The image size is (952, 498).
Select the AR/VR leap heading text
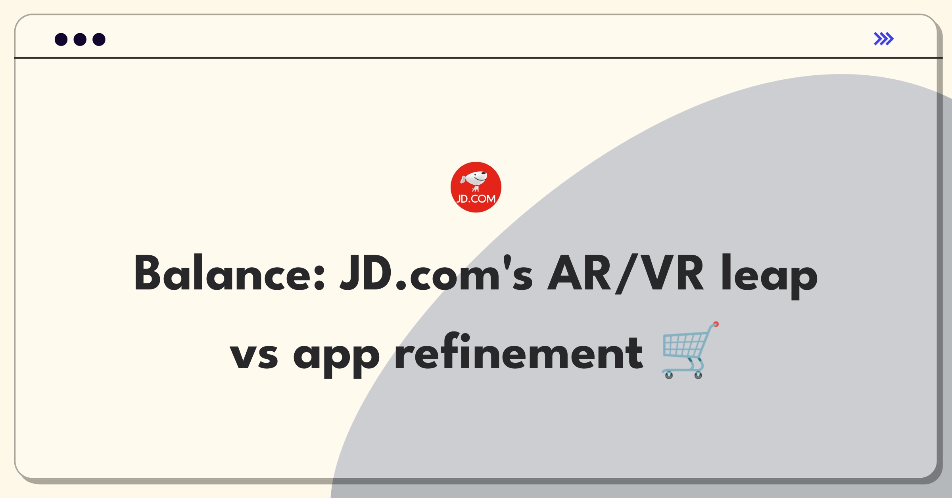click(x=476, y=283)
